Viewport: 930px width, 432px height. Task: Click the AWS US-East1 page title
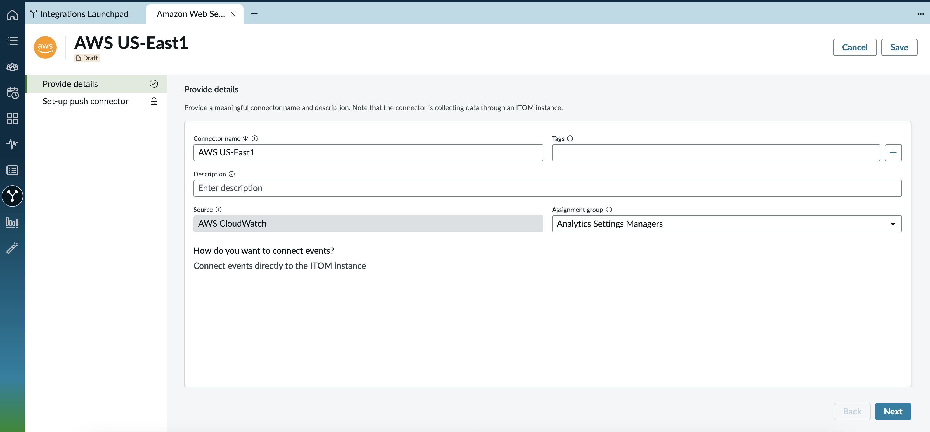[x=131, y=43]
